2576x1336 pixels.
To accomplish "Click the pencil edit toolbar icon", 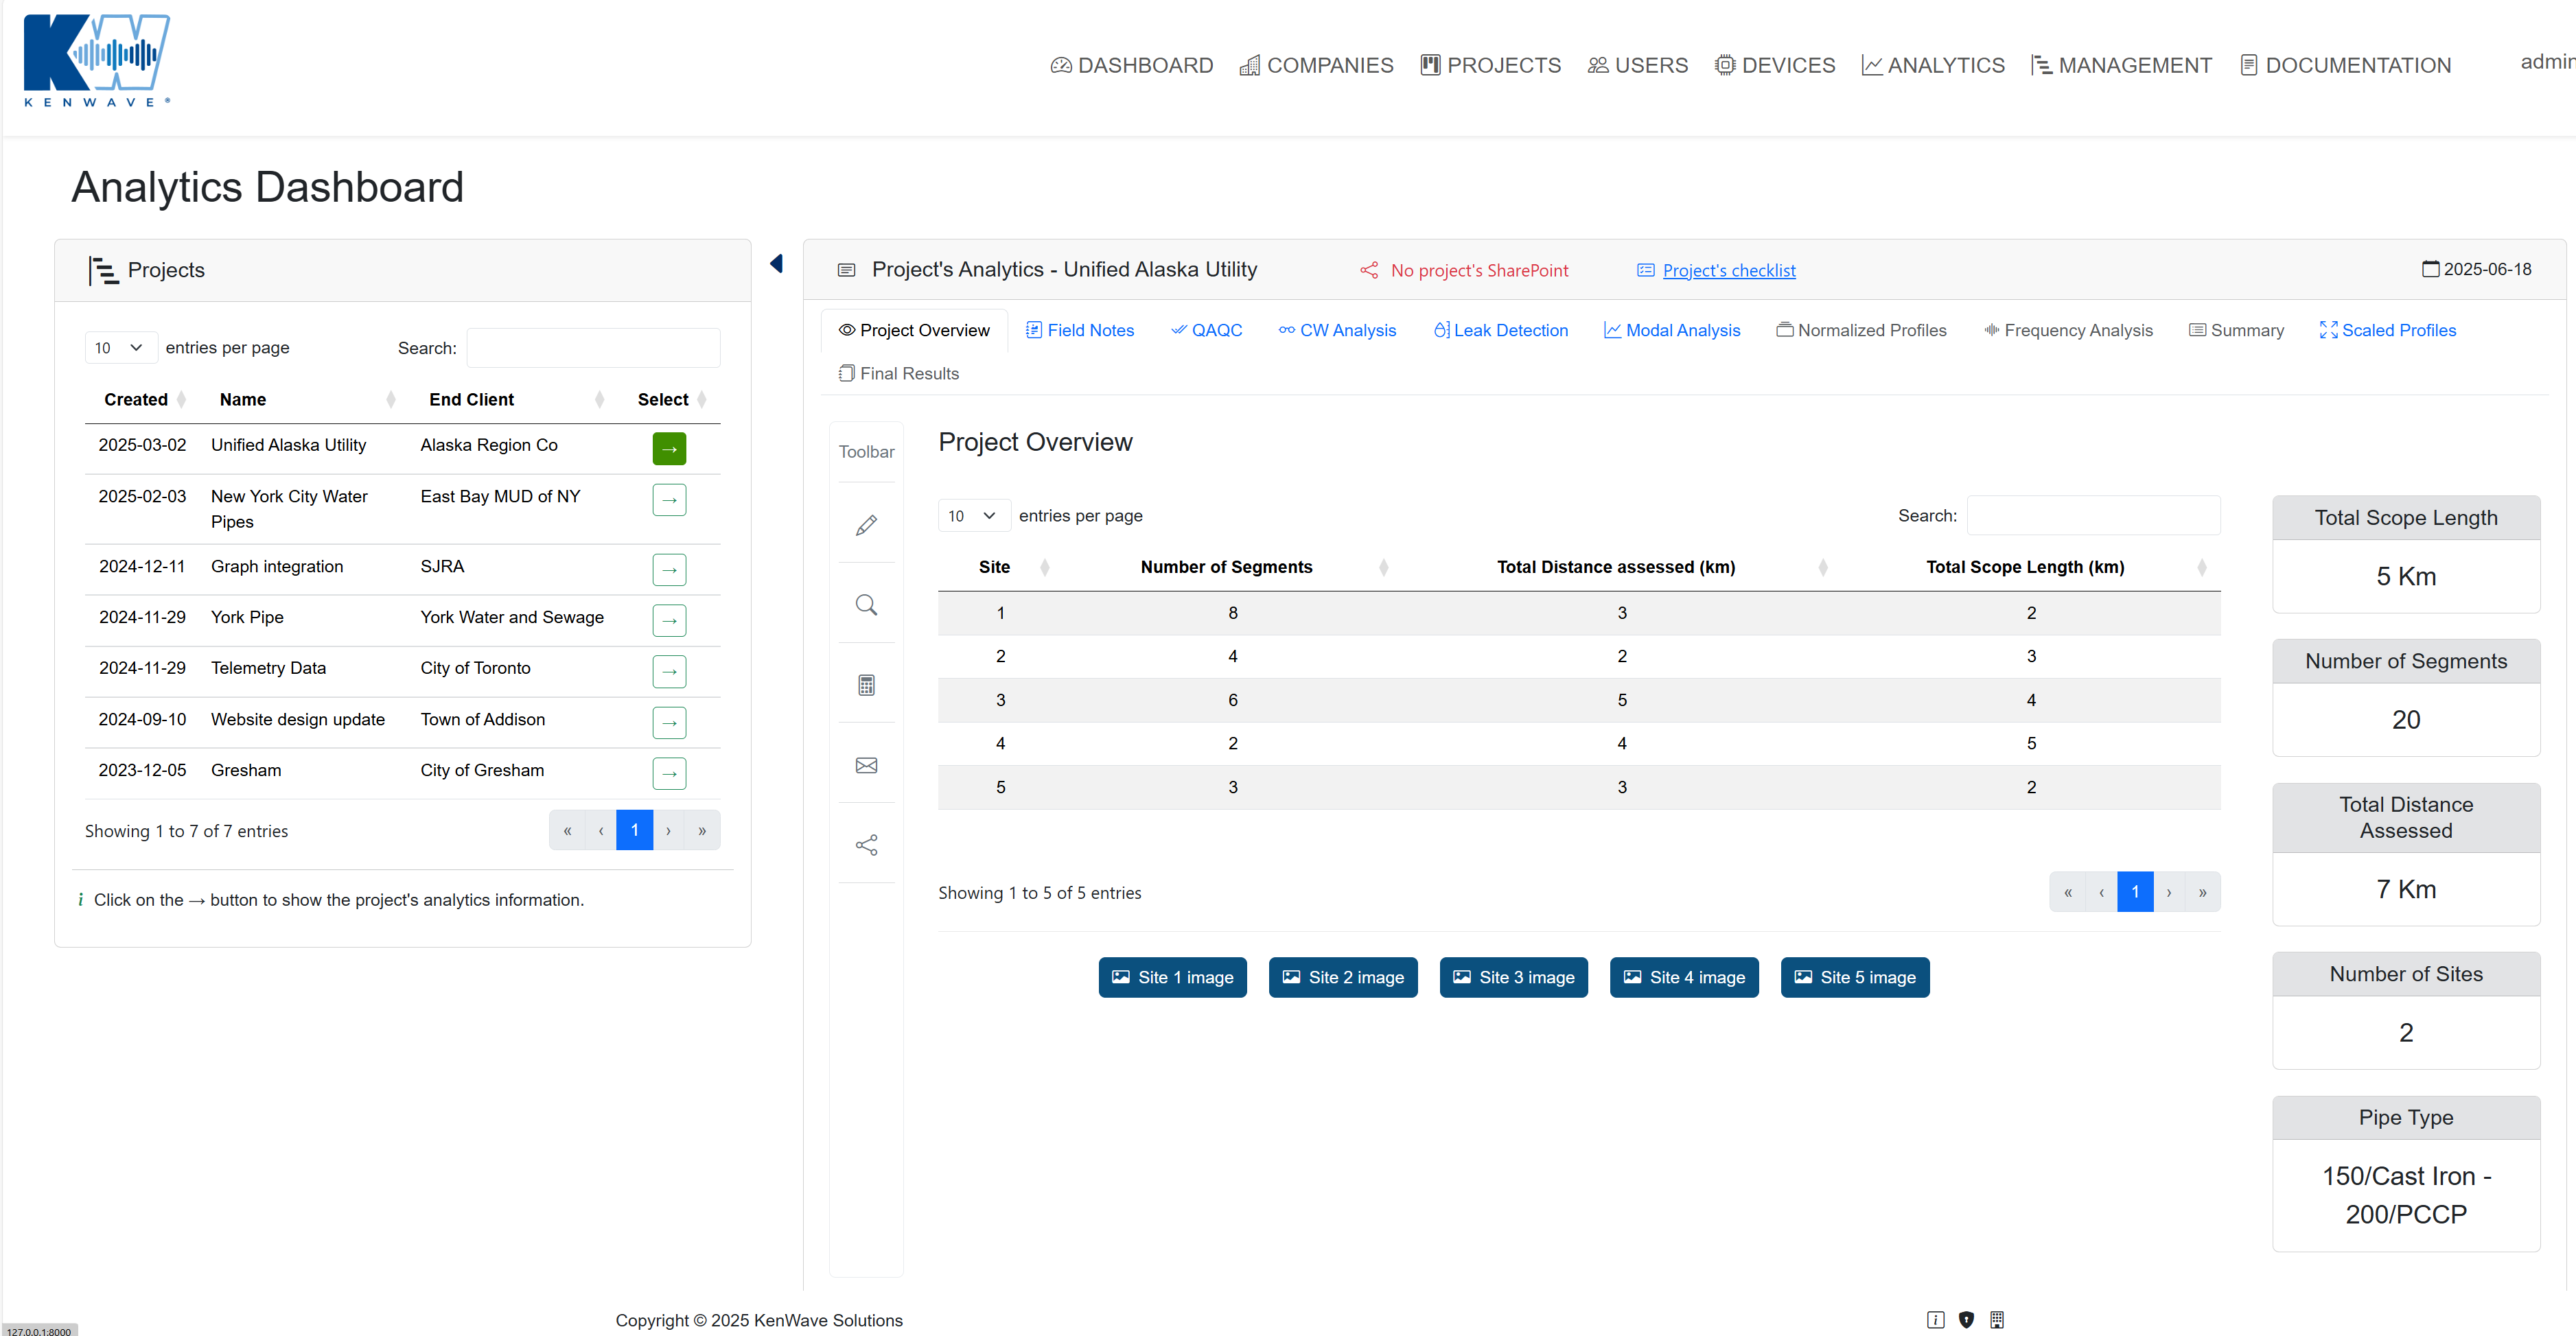I will [x=866, y=525].
